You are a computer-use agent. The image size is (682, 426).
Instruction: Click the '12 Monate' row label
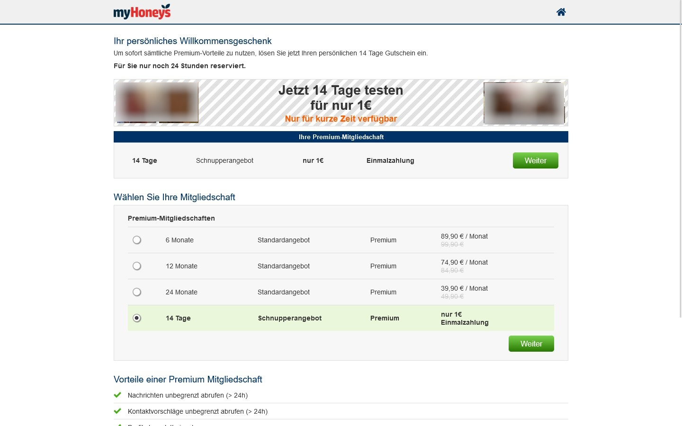pyautogui.click(x=181, y=266)
